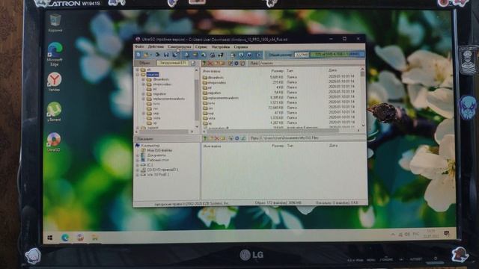Sort by Размер column in ISO list

(x=277, y=71)
